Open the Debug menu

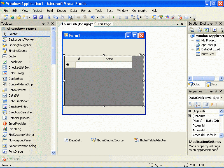pyautogui.click(x=62, y=11)
